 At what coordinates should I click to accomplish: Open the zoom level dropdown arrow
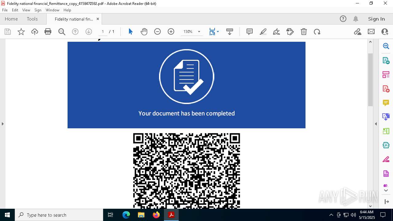pos(199,32)
